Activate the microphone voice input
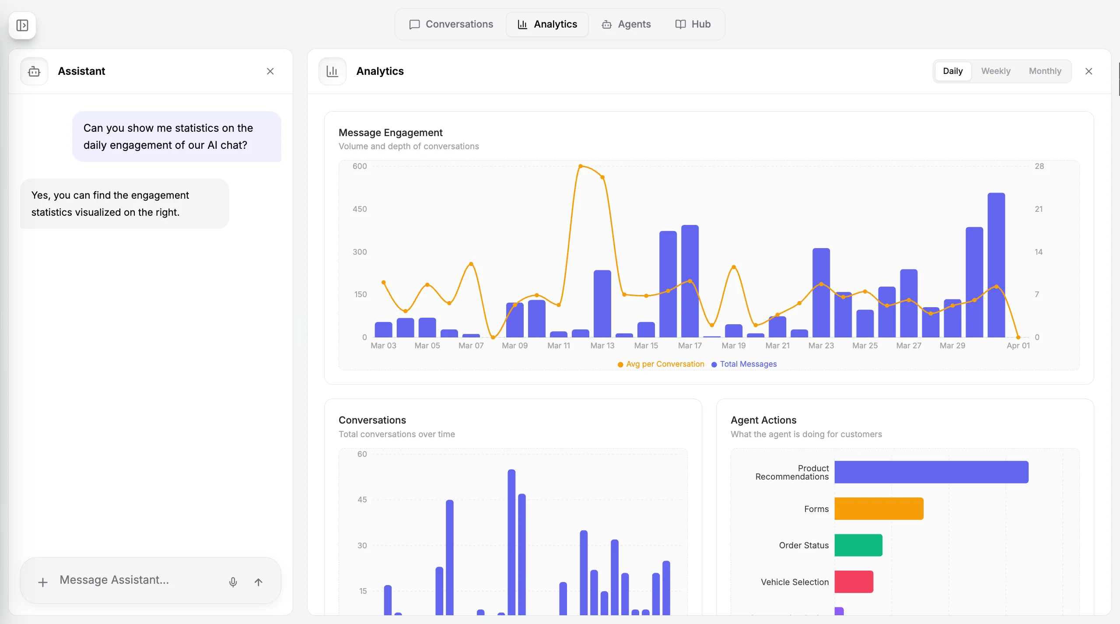The height and width of the screenshot is (624, 1120). (x=233, y=582)
